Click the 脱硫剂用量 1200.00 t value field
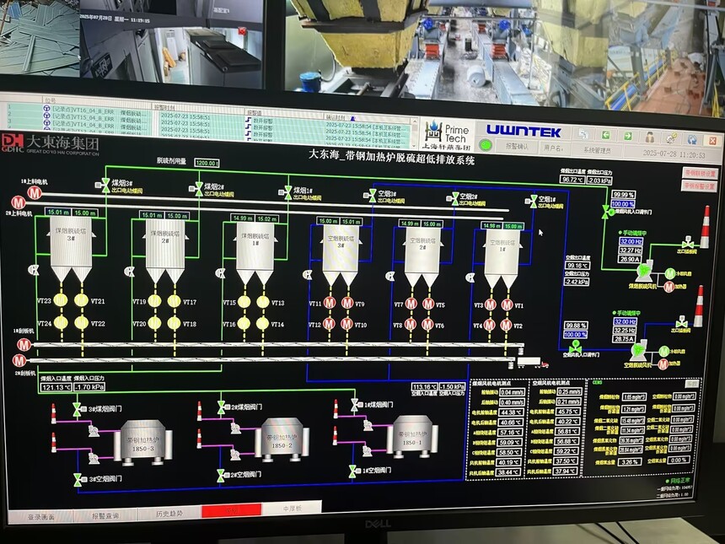The height and width of the screenshot is (544, 725). [206, 163]
